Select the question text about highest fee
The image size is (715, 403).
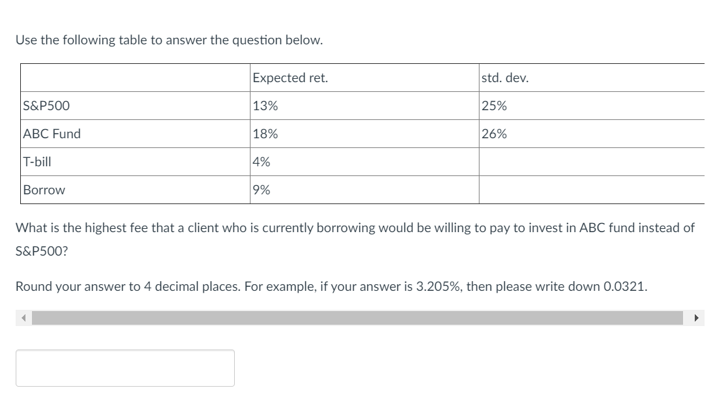pos(354,228)
